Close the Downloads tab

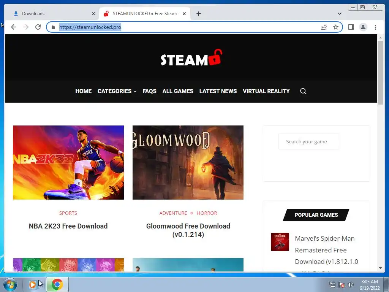pyautogui.click(x=93, y=14)
